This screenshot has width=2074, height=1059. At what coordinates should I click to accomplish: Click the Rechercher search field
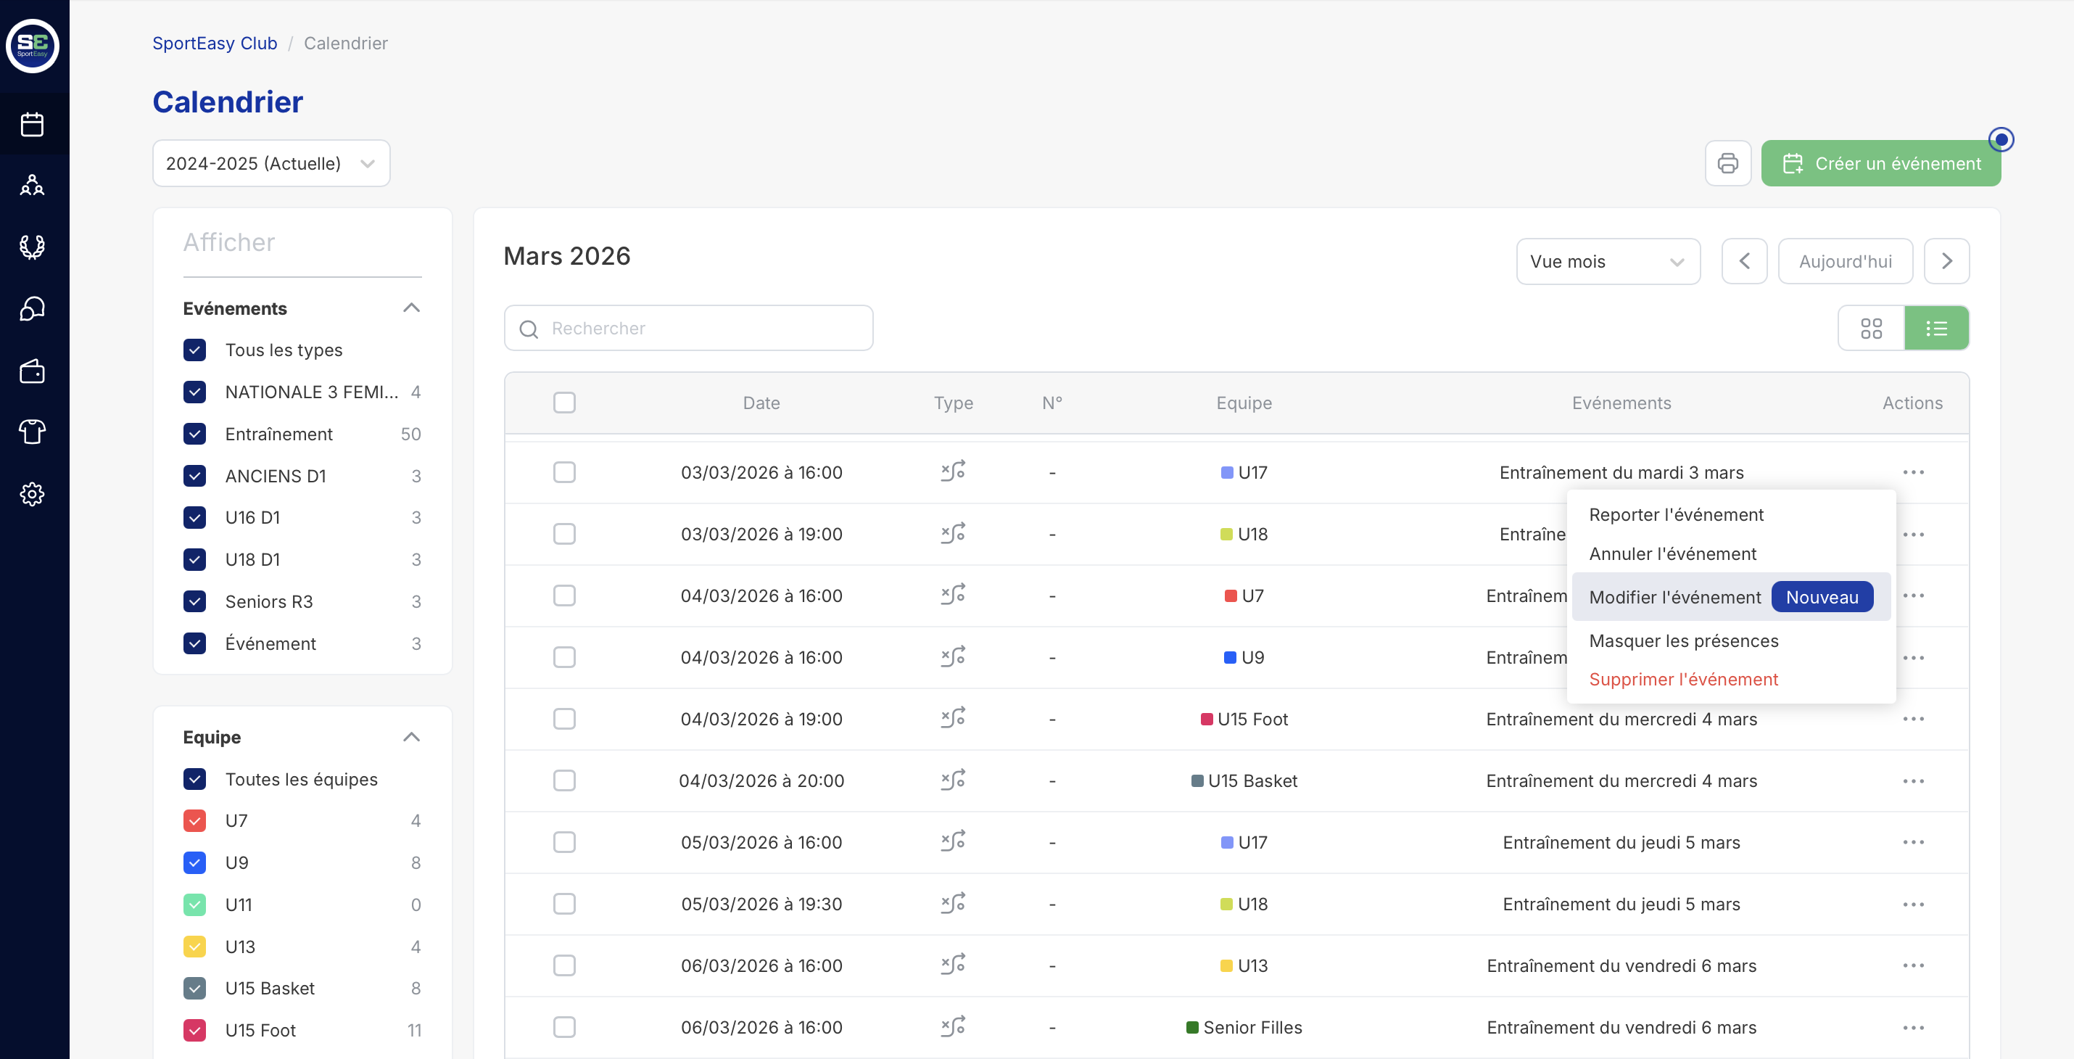[x=688, y=329]
